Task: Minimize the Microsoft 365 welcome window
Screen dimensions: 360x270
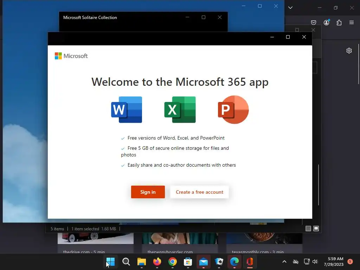Action: pyautogui.click(x=272, y=37)
